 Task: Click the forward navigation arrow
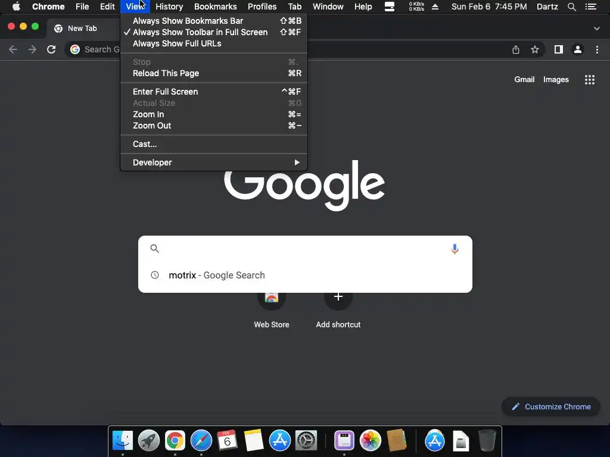(32, 49)
